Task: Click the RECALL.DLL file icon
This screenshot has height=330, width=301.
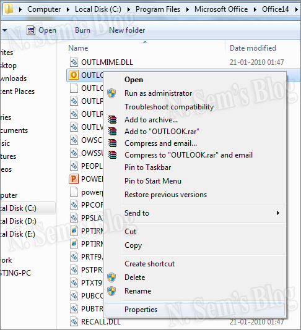Action: tap(74, 321)
